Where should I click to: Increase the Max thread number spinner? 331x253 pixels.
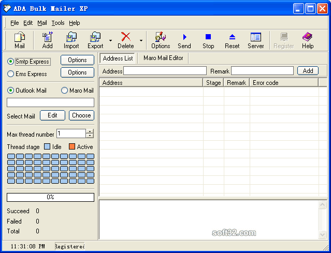(90, 131)
